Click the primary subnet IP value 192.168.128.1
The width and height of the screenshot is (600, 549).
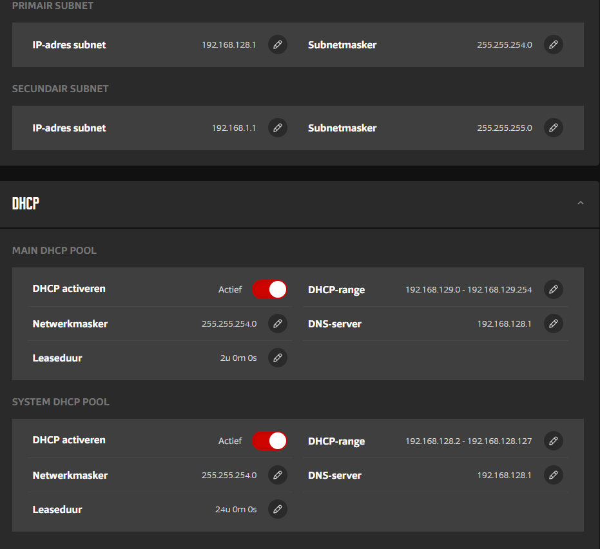229,45
